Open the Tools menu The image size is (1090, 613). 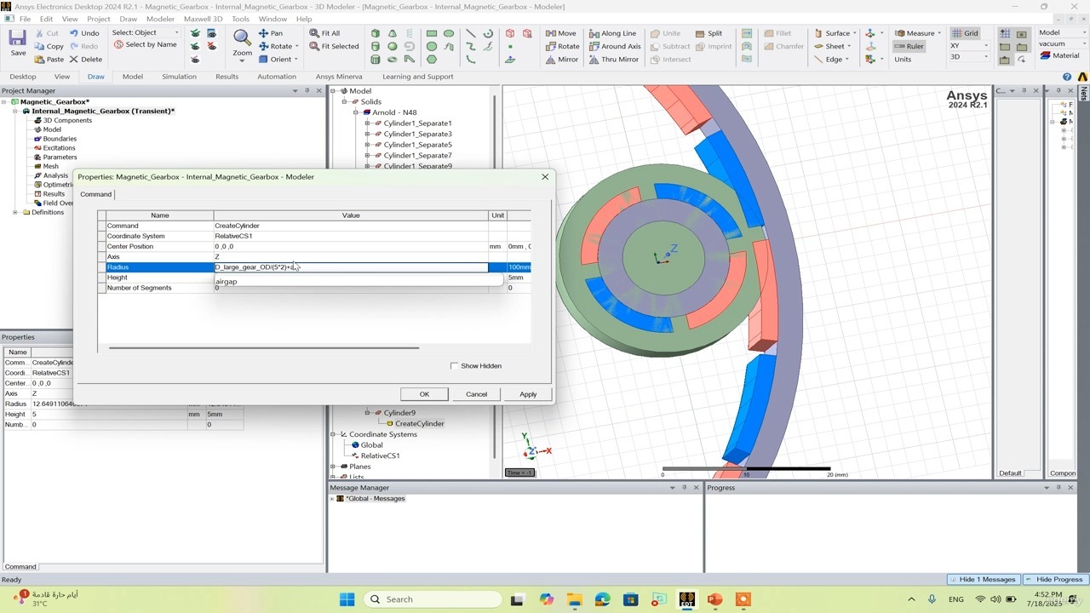241,19
